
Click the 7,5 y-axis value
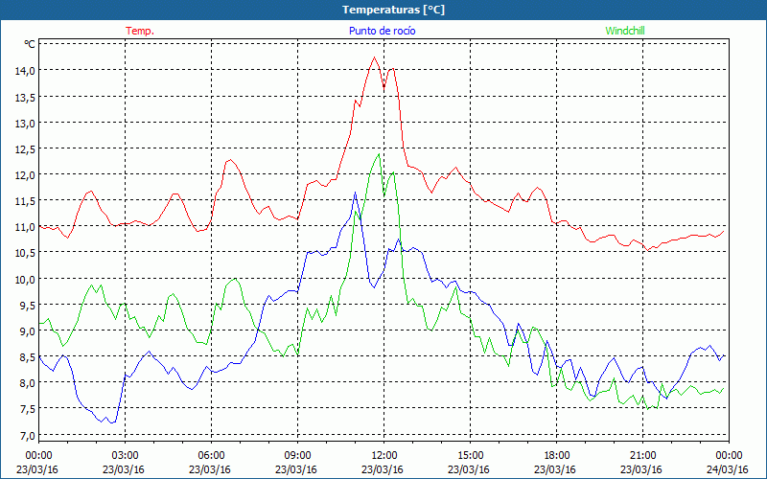click(x=27, y=409)
